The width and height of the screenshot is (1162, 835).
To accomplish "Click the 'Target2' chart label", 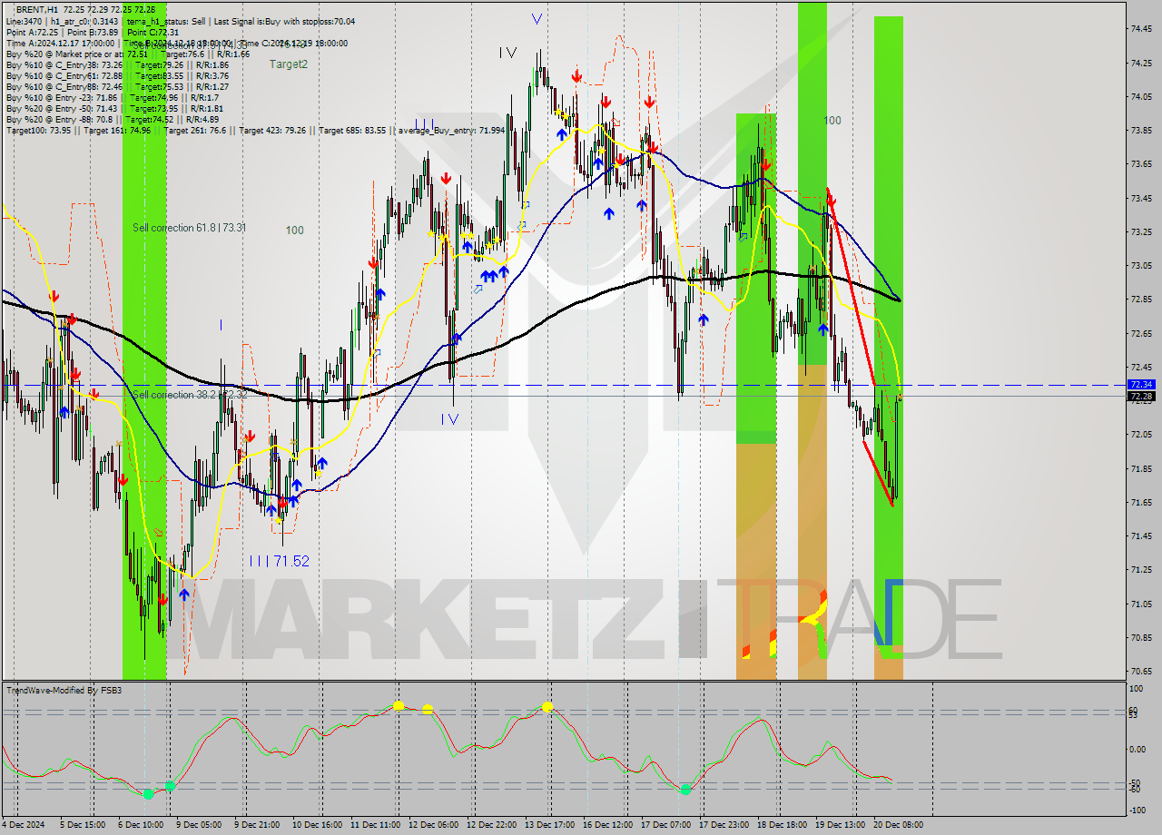I will [x=289, y=64].
